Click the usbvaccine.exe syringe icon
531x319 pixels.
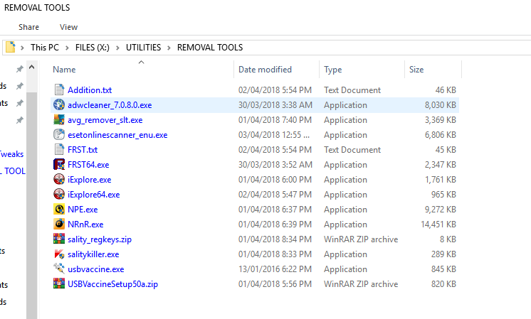59,269
